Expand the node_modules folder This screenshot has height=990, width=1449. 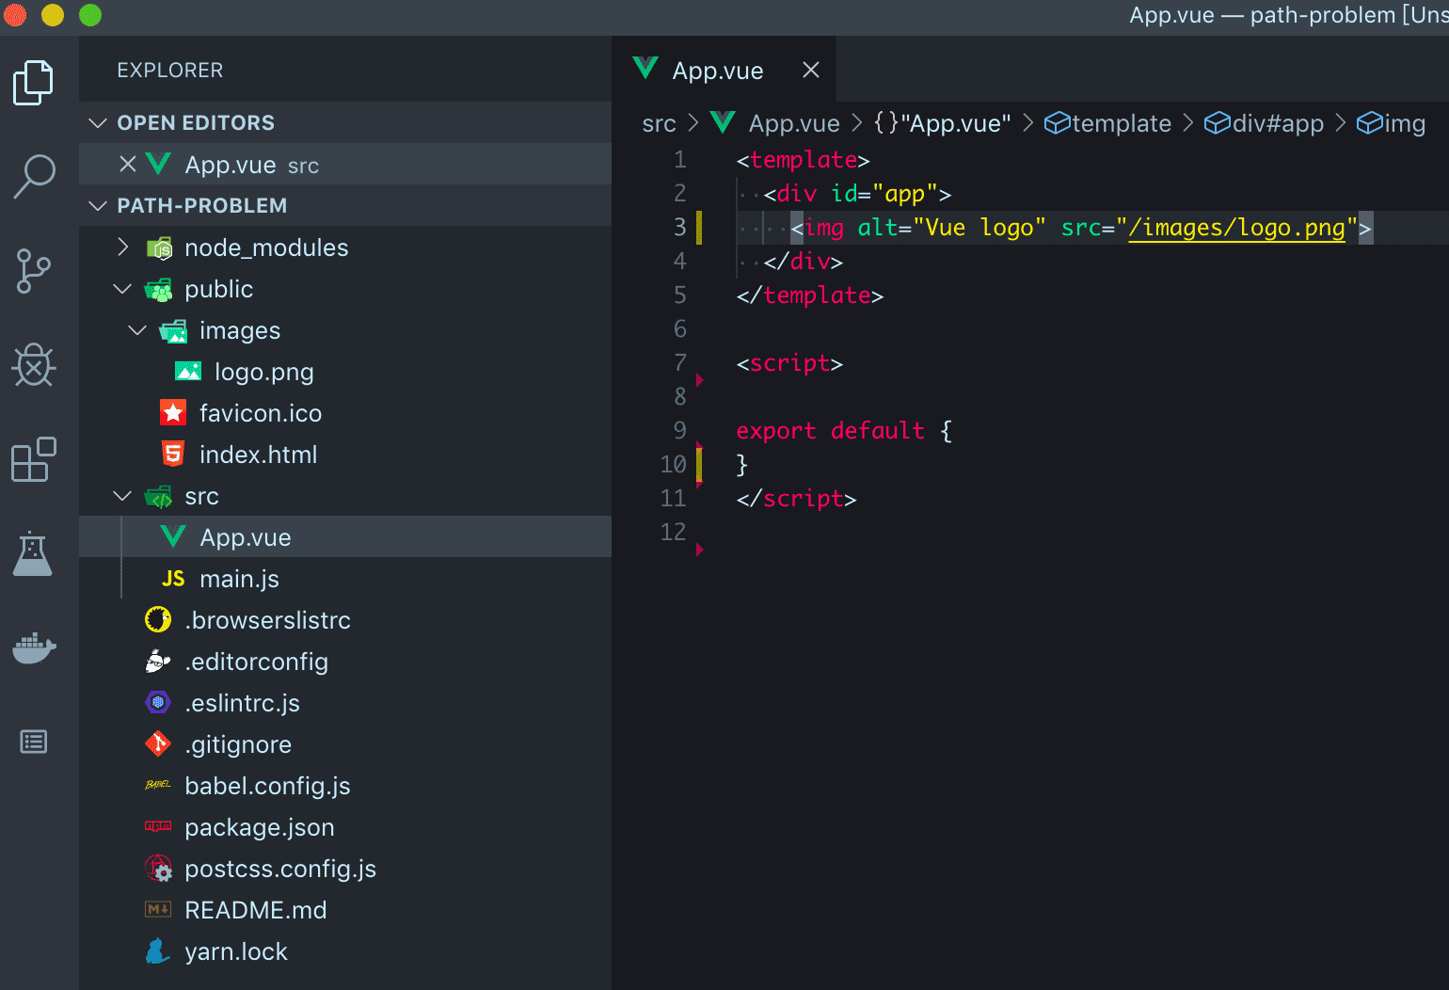click(x=122, y=247)
